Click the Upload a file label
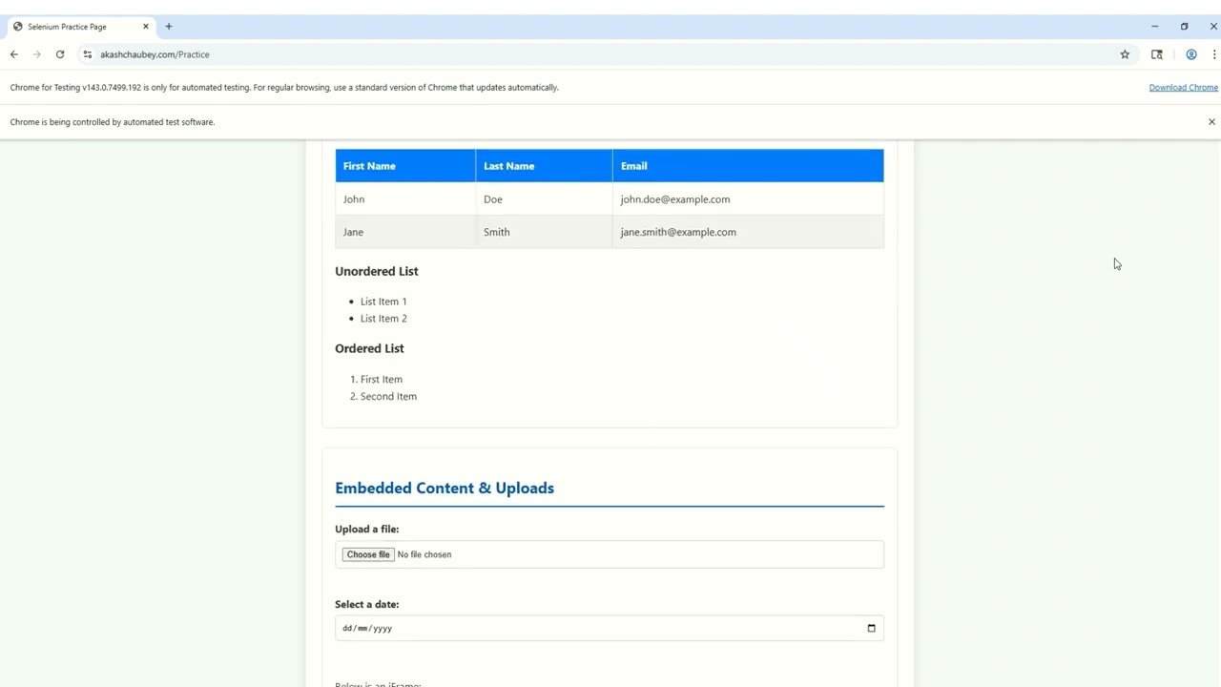 click(366, 529)
